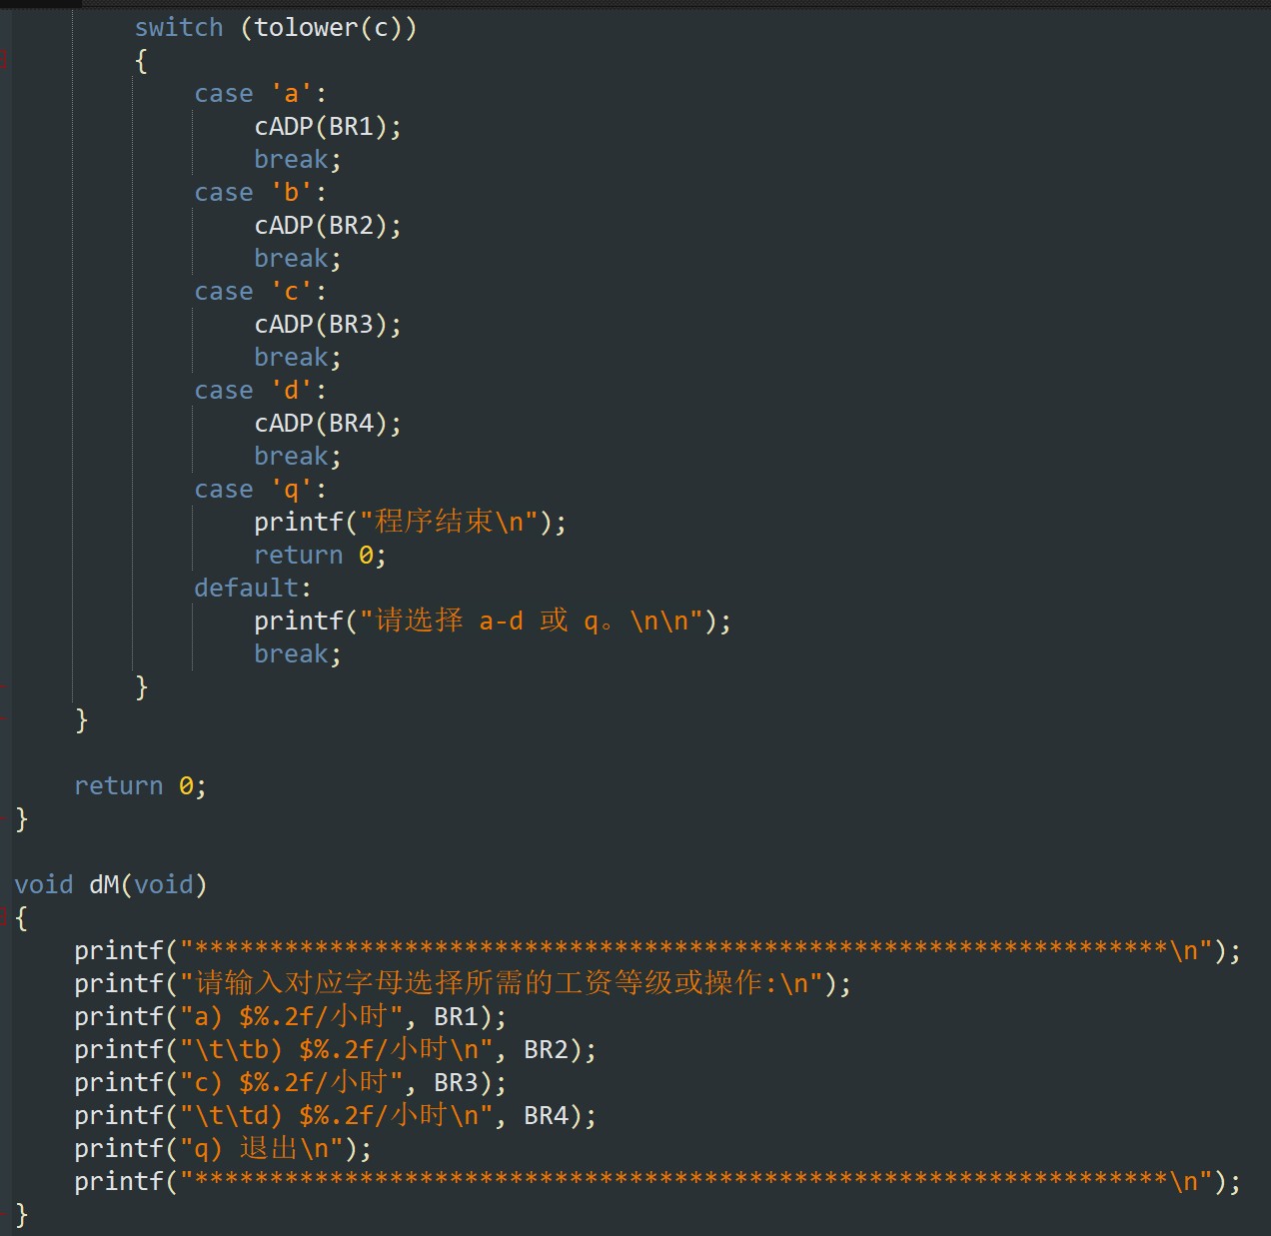This screenshot has width=1271, height=1236.
Task: Click the break; directly under cADP(BR1);
Action: (298, 160)
